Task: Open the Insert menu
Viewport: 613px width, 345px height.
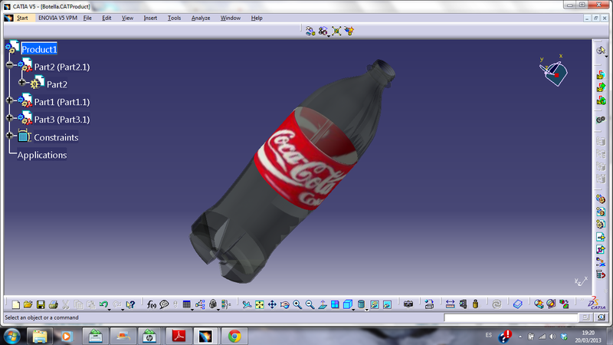Action: [150, 18]
